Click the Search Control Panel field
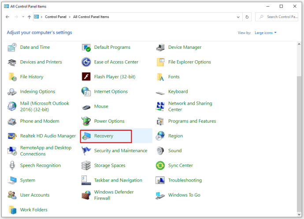This screenshot has height=219, width=304. click(277, 17)
